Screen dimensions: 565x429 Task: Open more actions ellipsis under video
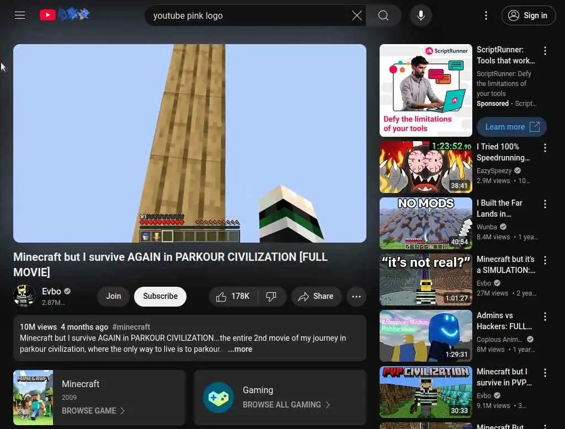pos(356,297)
